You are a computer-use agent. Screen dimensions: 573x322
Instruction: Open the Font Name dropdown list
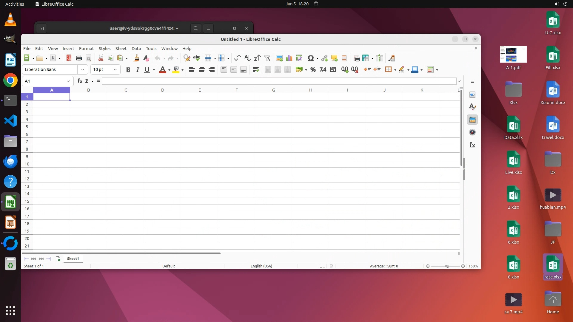(83, 69)
